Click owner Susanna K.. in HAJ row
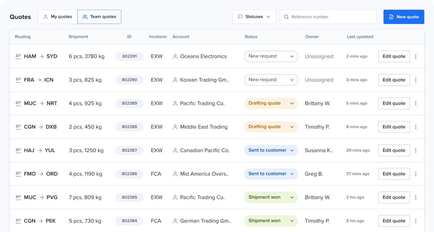434x232 pixels. coord(319,151)
